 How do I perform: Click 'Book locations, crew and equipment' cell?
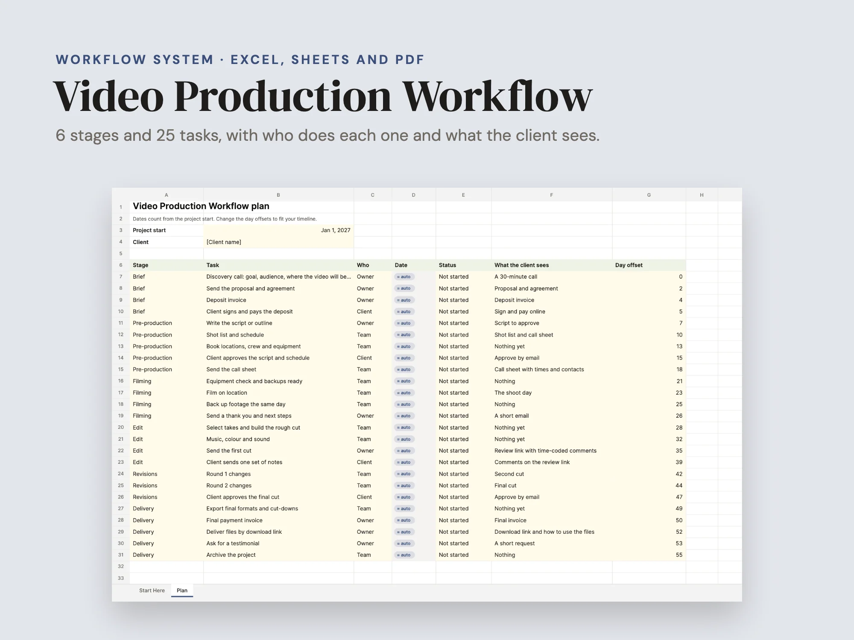(x=278, y=346)
